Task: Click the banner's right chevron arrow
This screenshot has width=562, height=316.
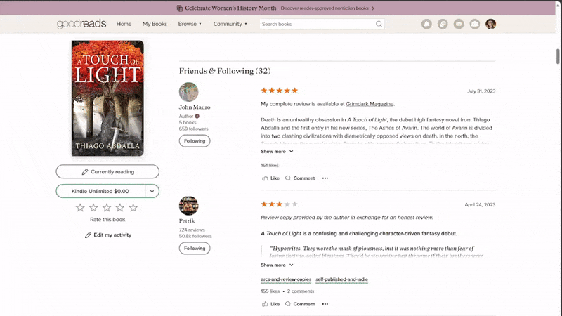Action: tap(373, 8)
